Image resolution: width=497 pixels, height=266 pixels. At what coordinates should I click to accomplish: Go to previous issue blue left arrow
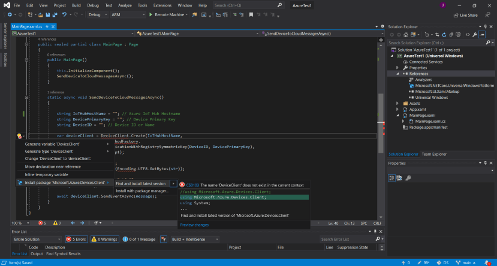pyautogui.click(x=73, y=223)
